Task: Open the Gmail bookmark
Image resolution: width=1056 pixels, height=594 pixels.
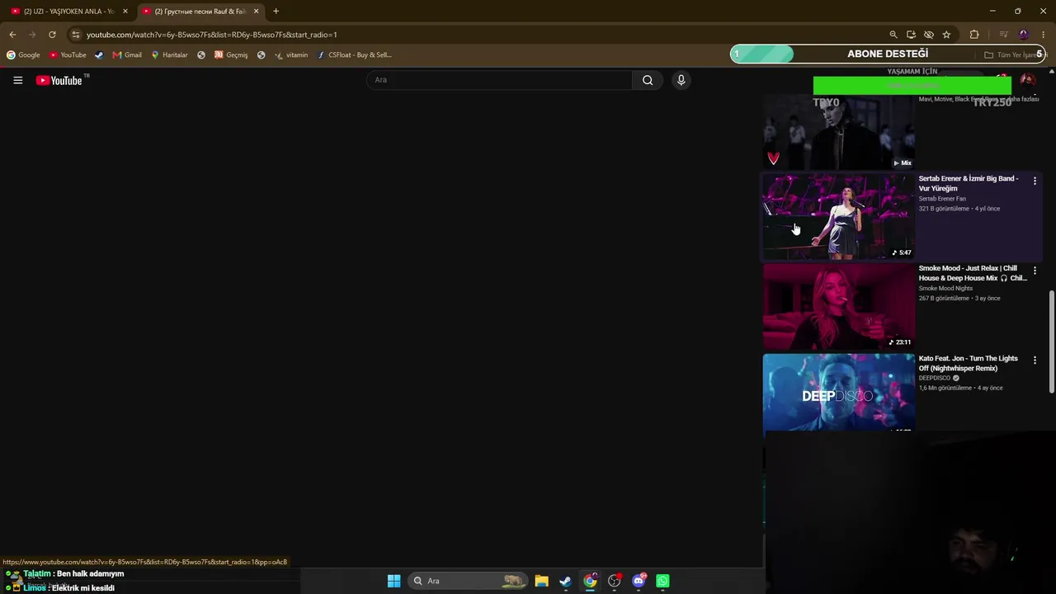Action: pyautogui.click(x=127, y=55)
